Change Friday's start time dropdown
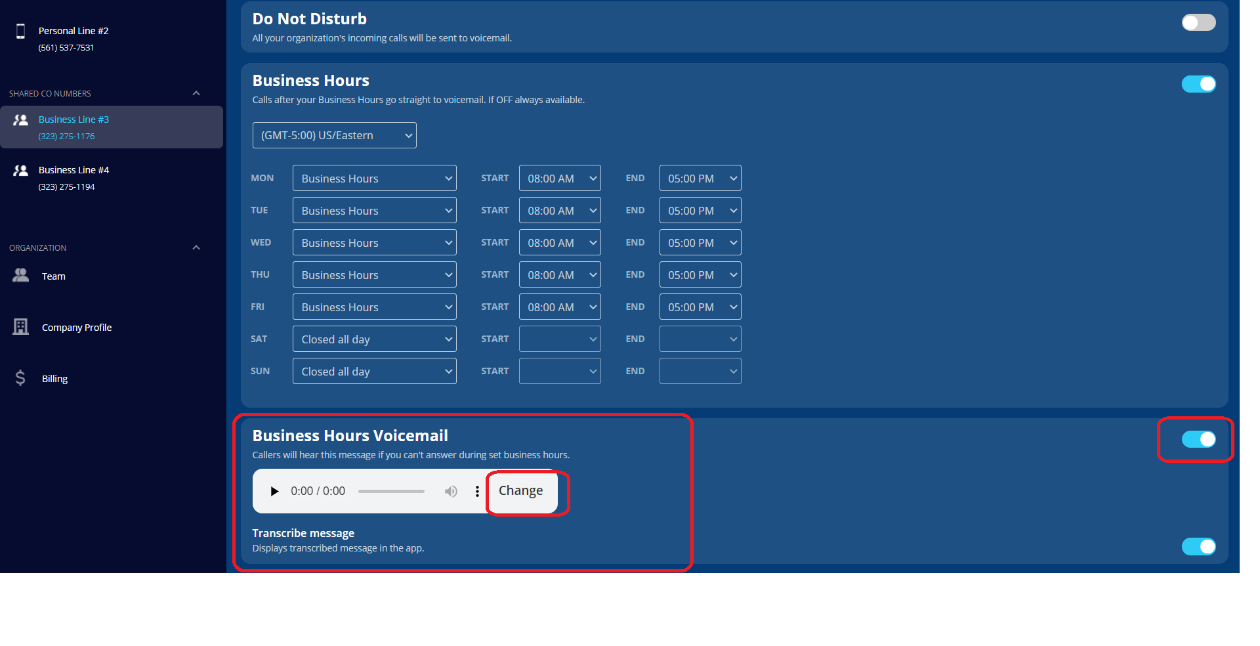 click(x=560, y=307)
